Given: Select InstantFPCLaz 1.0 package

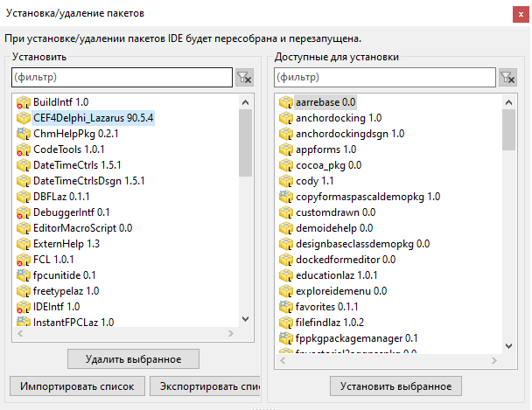Looking at the screenshot, I should click(x=73, y=323).
